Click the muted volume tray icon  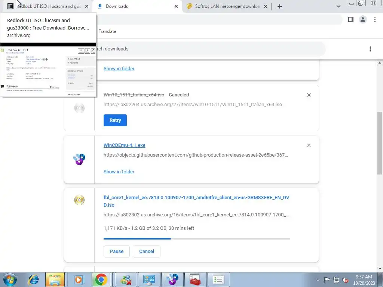click(345, 280)
